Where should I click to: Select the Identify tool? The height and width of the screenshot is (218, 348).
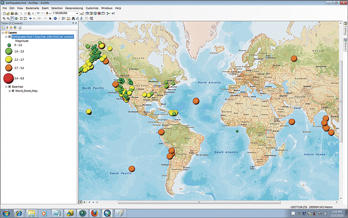tap(55, 18)
